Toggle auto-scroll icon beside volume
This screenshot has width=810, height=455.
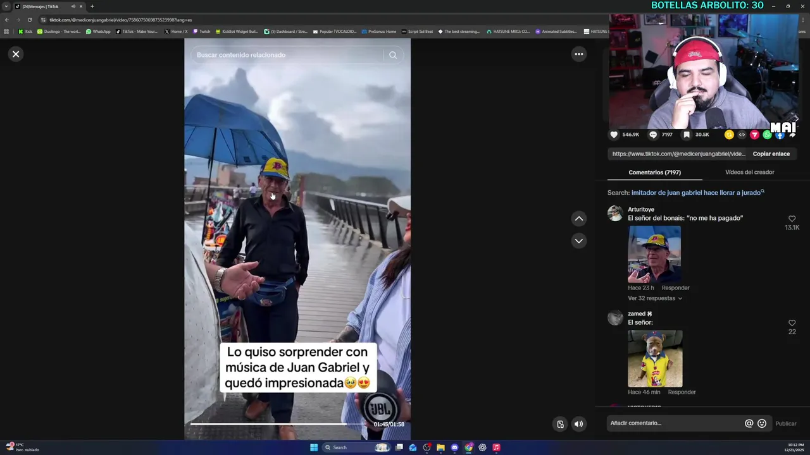(x=560, y=424)
